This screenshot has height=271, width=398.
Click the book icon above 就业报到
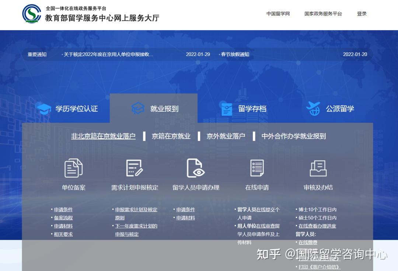[138, 108]
